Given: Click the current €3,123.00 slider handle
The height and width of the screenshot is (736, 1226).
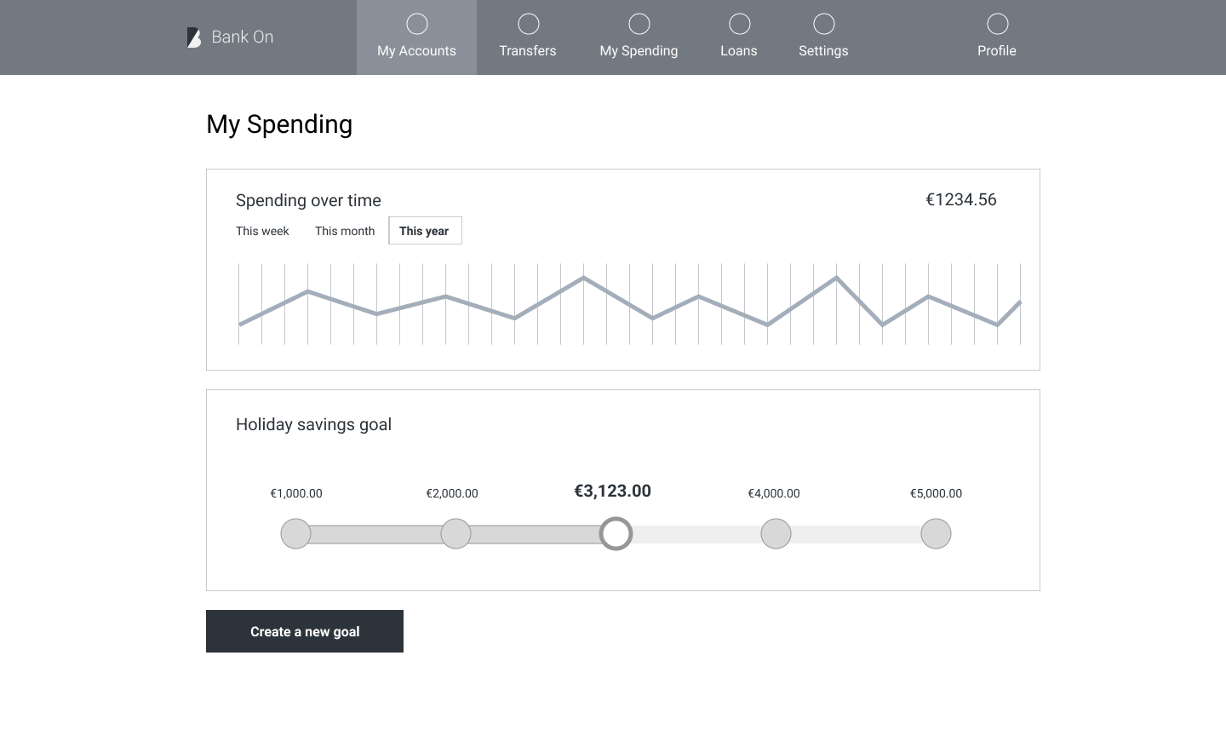Looking at the screenshot, I should point(616,534).
